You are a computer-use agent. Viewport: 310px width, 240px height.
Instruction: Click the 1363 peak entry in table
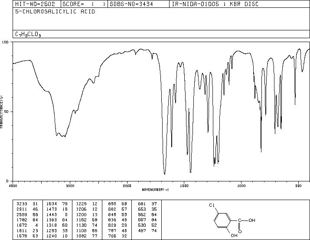tap(57, 220)
